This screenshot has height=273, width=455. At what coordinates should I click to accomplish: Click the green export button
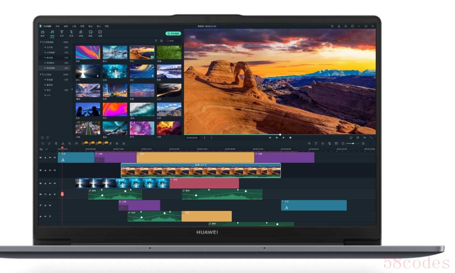pyautogui.click(x=173, y=33)
